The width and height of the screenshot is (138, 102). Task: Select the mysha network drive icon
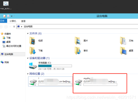(x=78, y=82)
